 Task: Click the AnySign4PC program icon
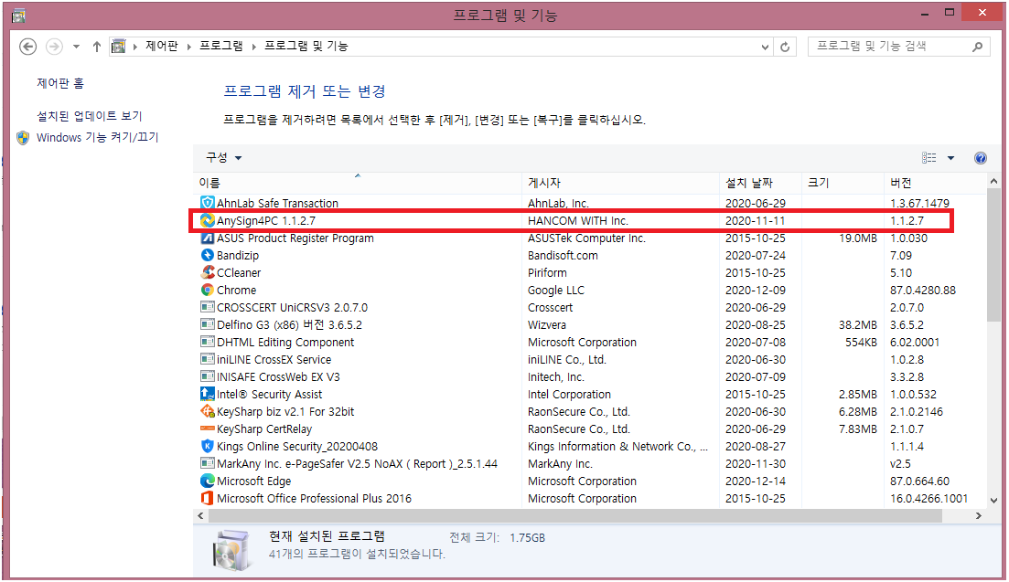(x=208, y=220)
